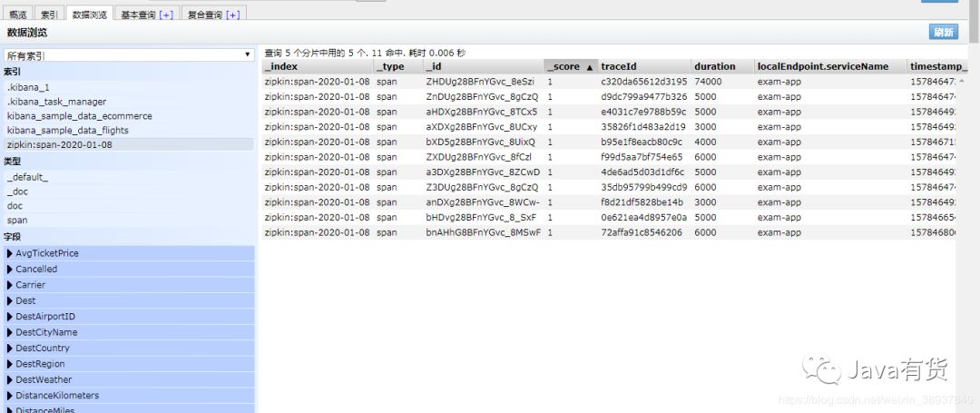Select zipkin:span-2020-01-08 index in sidebar
980x413 pixels.
[x=129, y=145]
